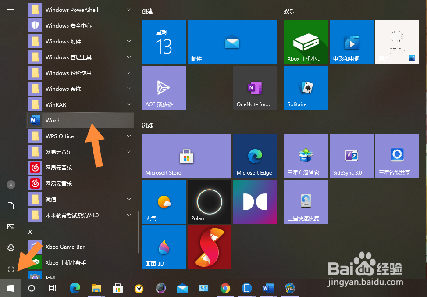Open the 三星智能共享 tile

[x=397, y=156]
